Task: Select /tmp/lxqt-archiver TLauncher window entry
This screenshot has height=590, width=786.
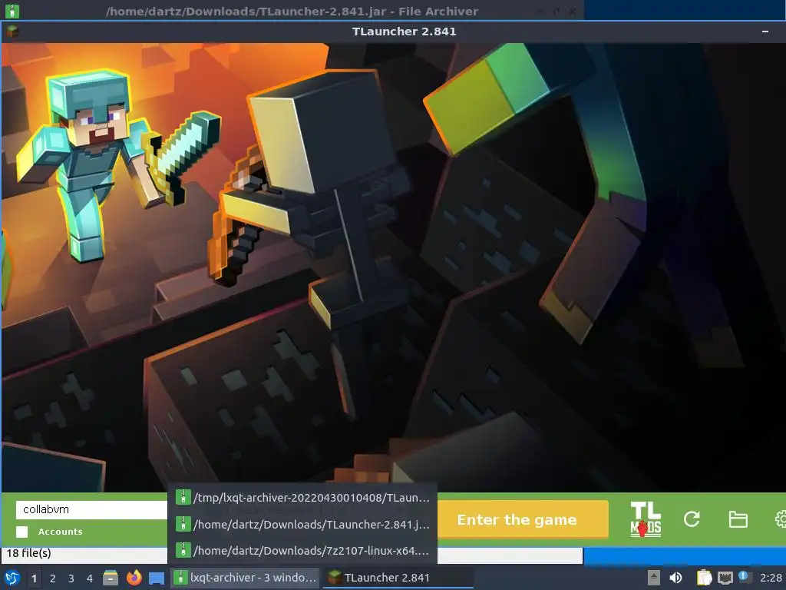Action: coord(302,498)
